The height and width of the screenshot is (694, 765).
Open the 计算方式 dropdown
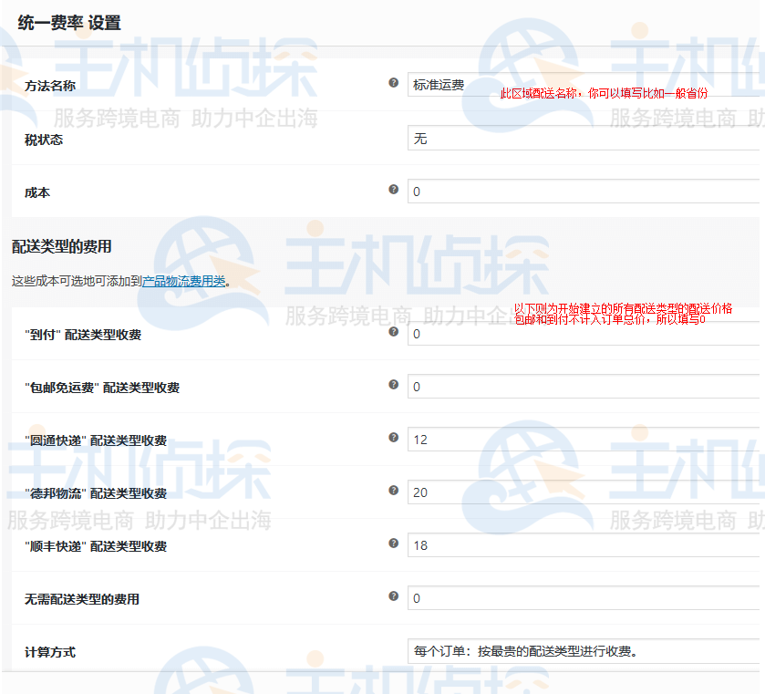pyautogui.click(x=584, y=651)
